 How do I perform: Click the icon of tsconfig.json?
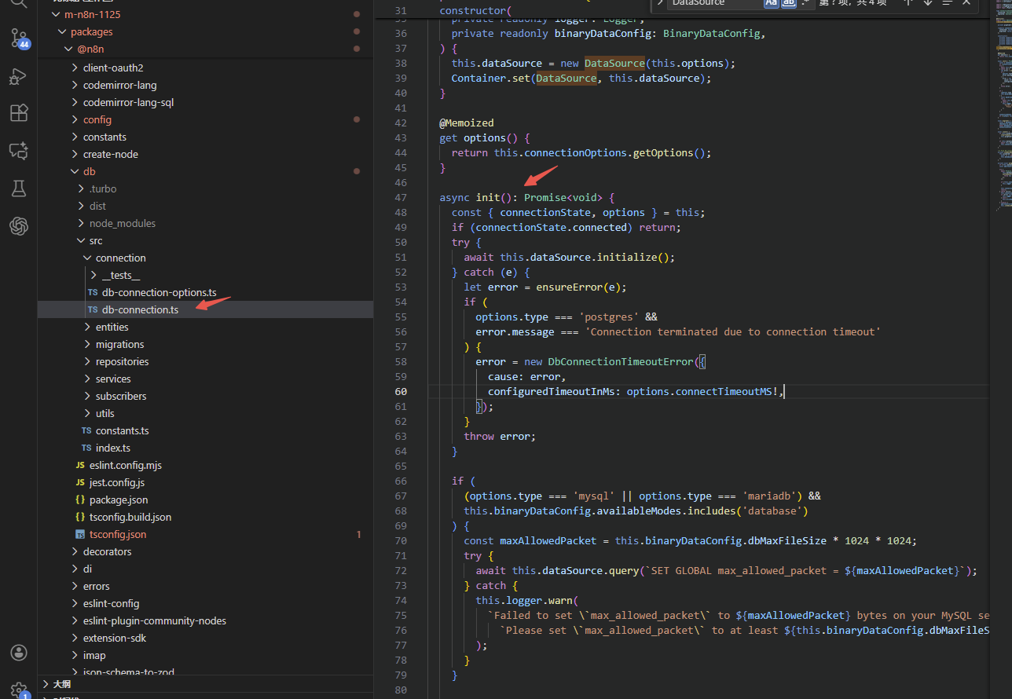coord(80,534)
